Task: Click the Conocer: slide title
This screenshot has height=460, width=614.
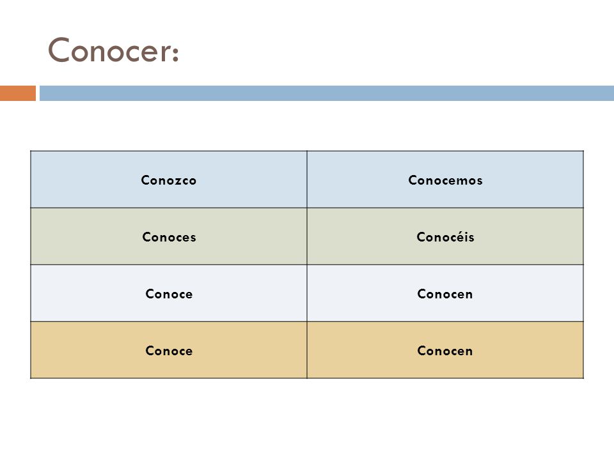Action: pyautogui.click(x=114, y=50)
